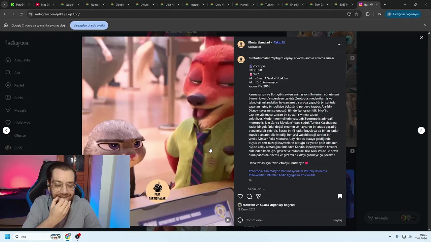Open Reels in Instagram sidebar
Screen dimensions: 431x242
[14, 98]
